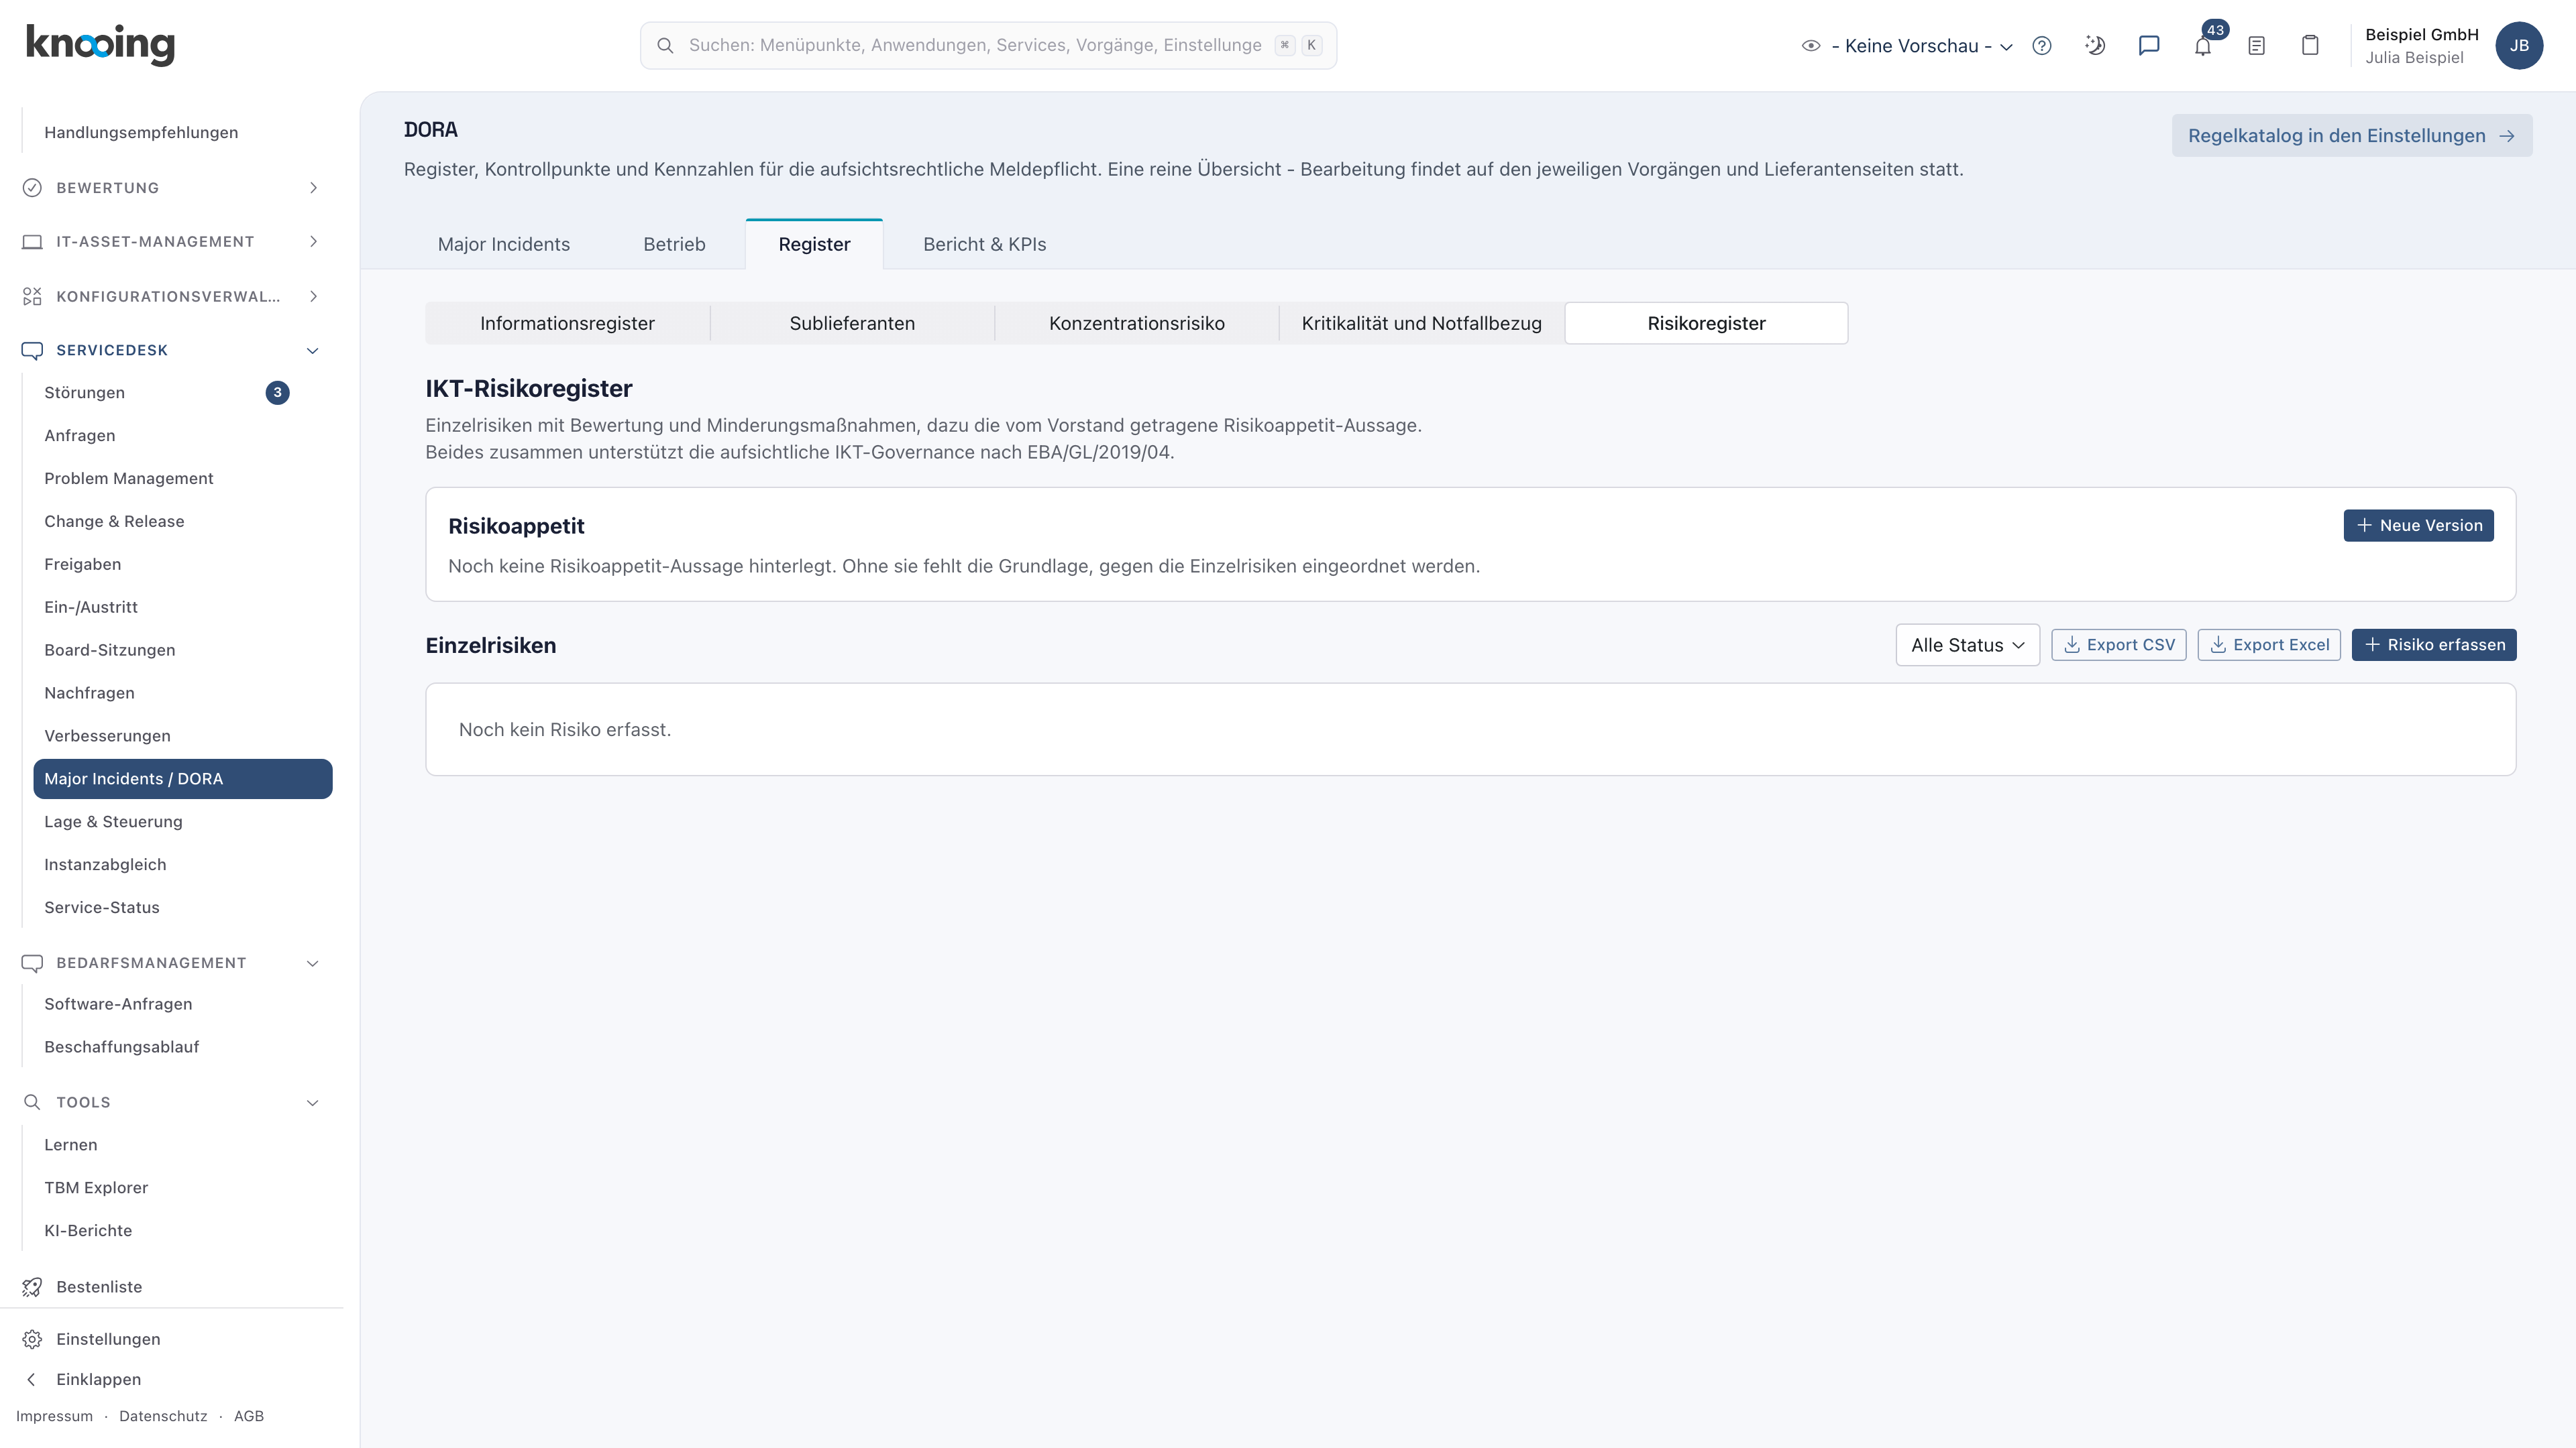Click the Servicedesk speech bubble icon

(32, 351)
